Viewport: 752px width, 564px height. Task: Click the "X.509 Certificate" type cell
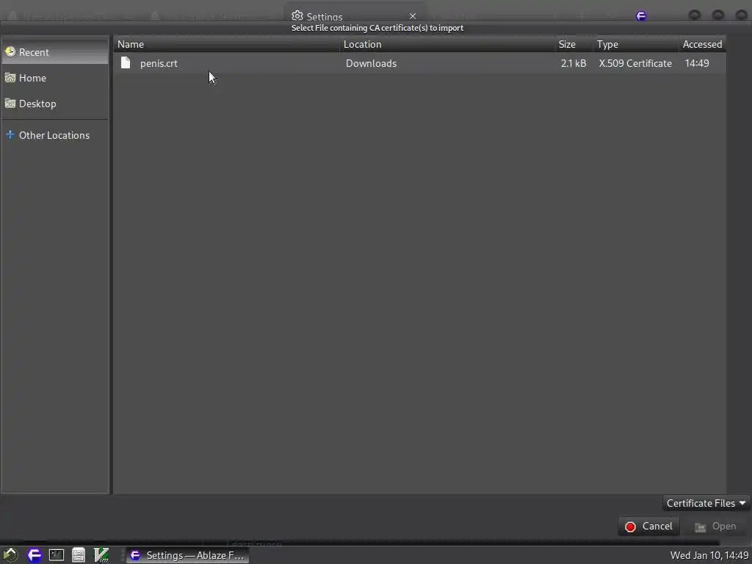coord(635,63)
